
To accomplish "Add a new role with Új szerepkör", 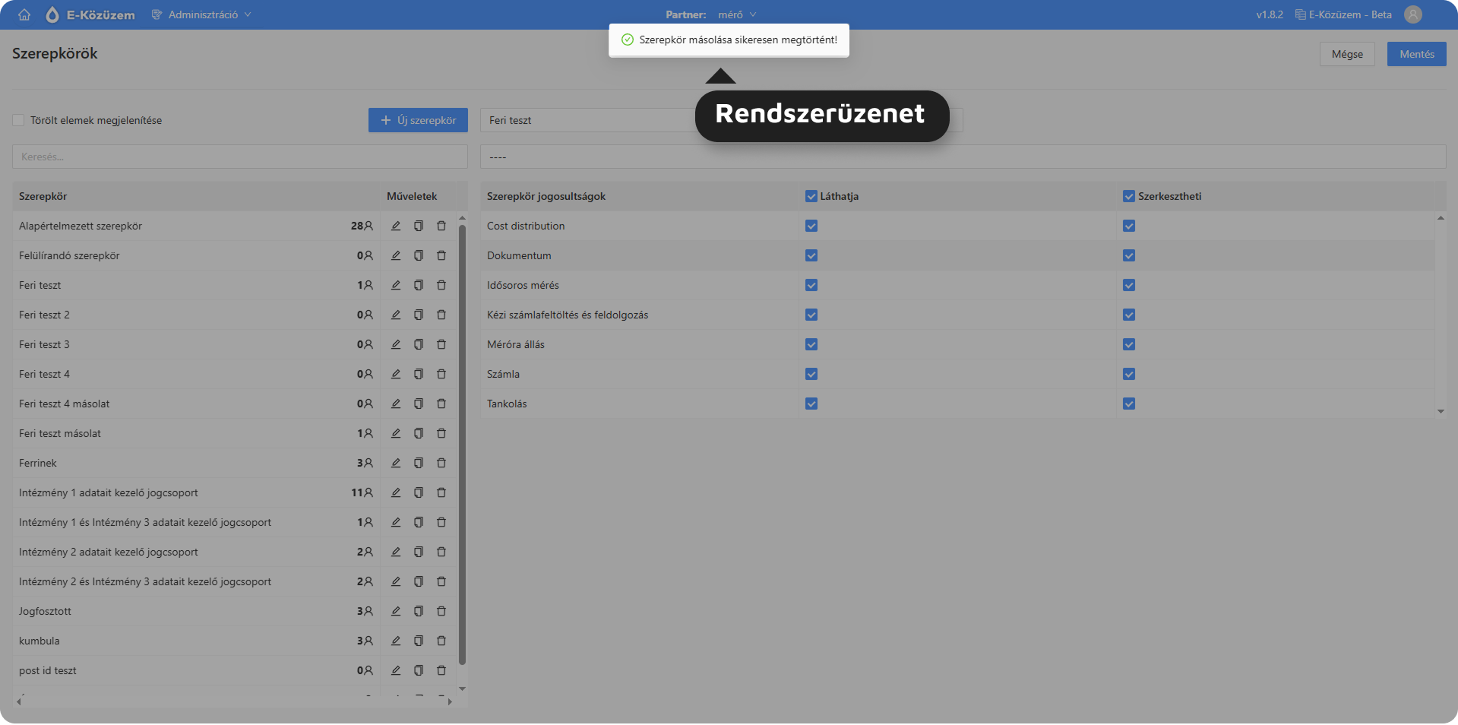I will click(x=418, y=120).
